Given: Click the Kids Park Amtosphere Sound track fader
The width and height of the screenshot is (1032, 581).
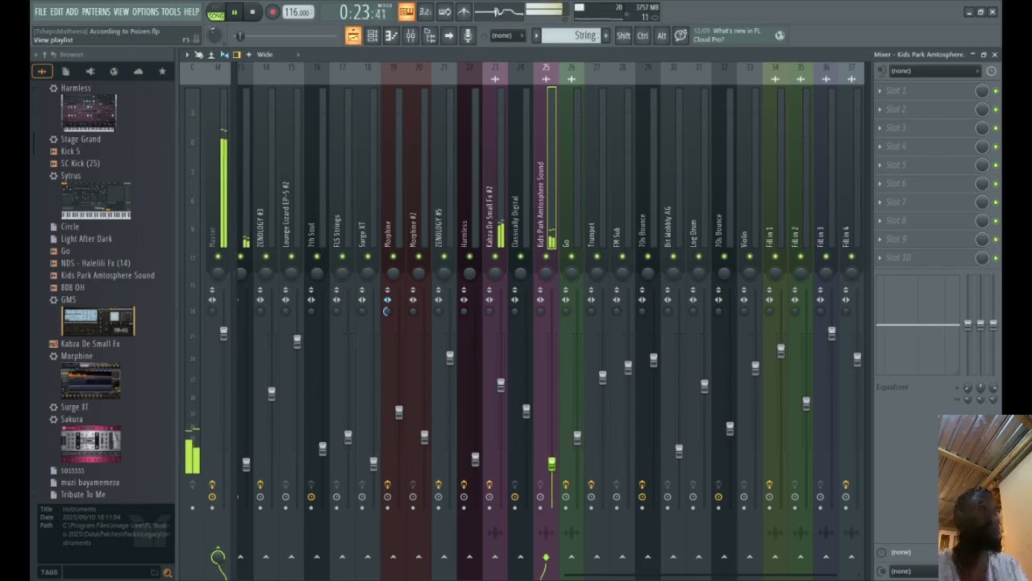Looking at the screenshot, I should point(551,463).
